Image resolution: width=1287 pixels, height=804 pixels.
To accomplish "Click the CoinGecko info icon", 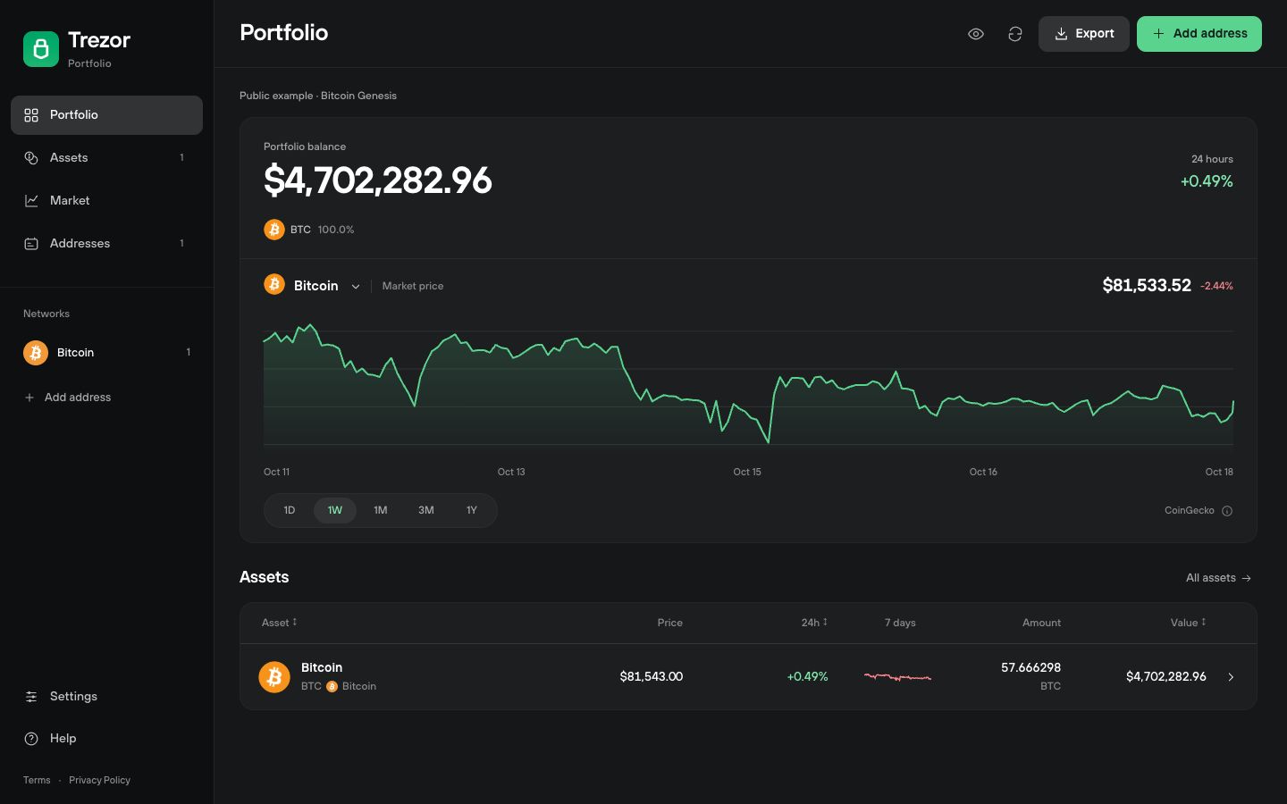I will [1227, 511].
